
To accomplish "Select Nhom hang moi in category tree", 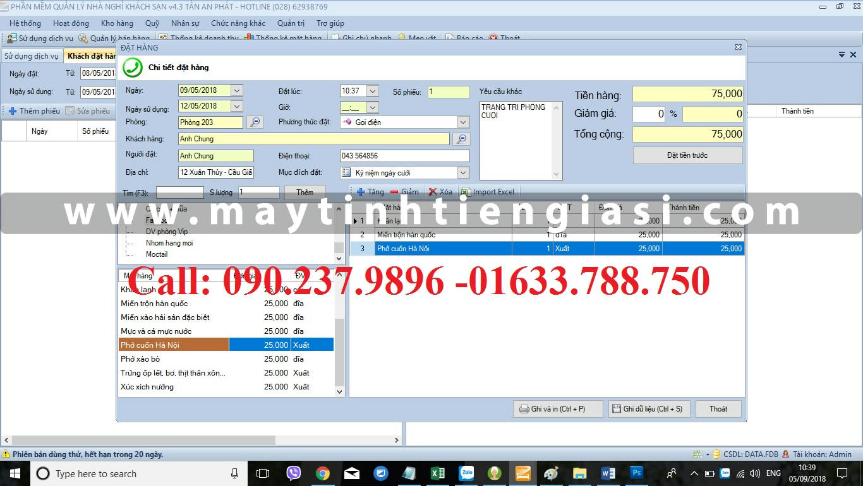I will pyautogui.click(x=169, y=243).
